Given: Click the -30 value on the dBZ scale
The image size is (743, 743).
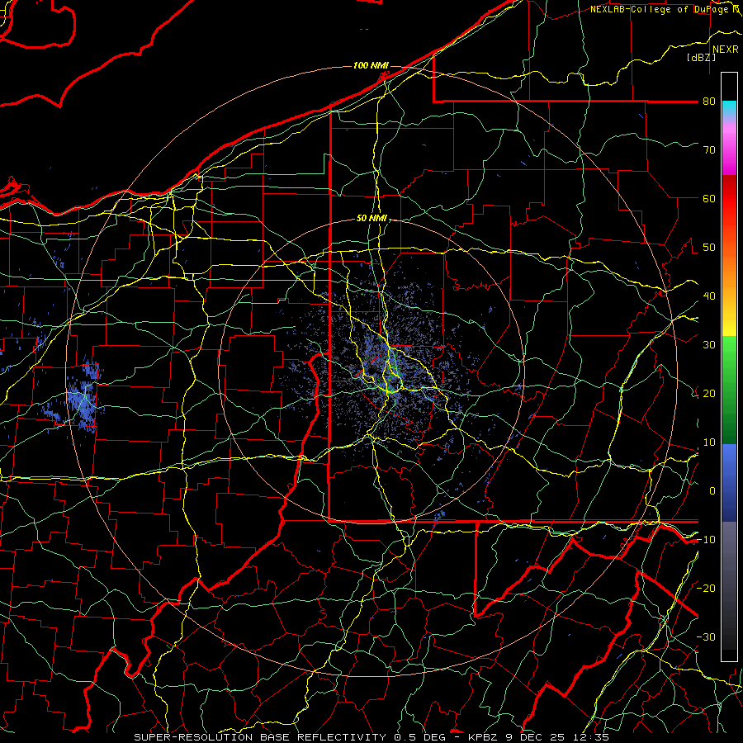Looking at the screenshot, I should point(706,637).
